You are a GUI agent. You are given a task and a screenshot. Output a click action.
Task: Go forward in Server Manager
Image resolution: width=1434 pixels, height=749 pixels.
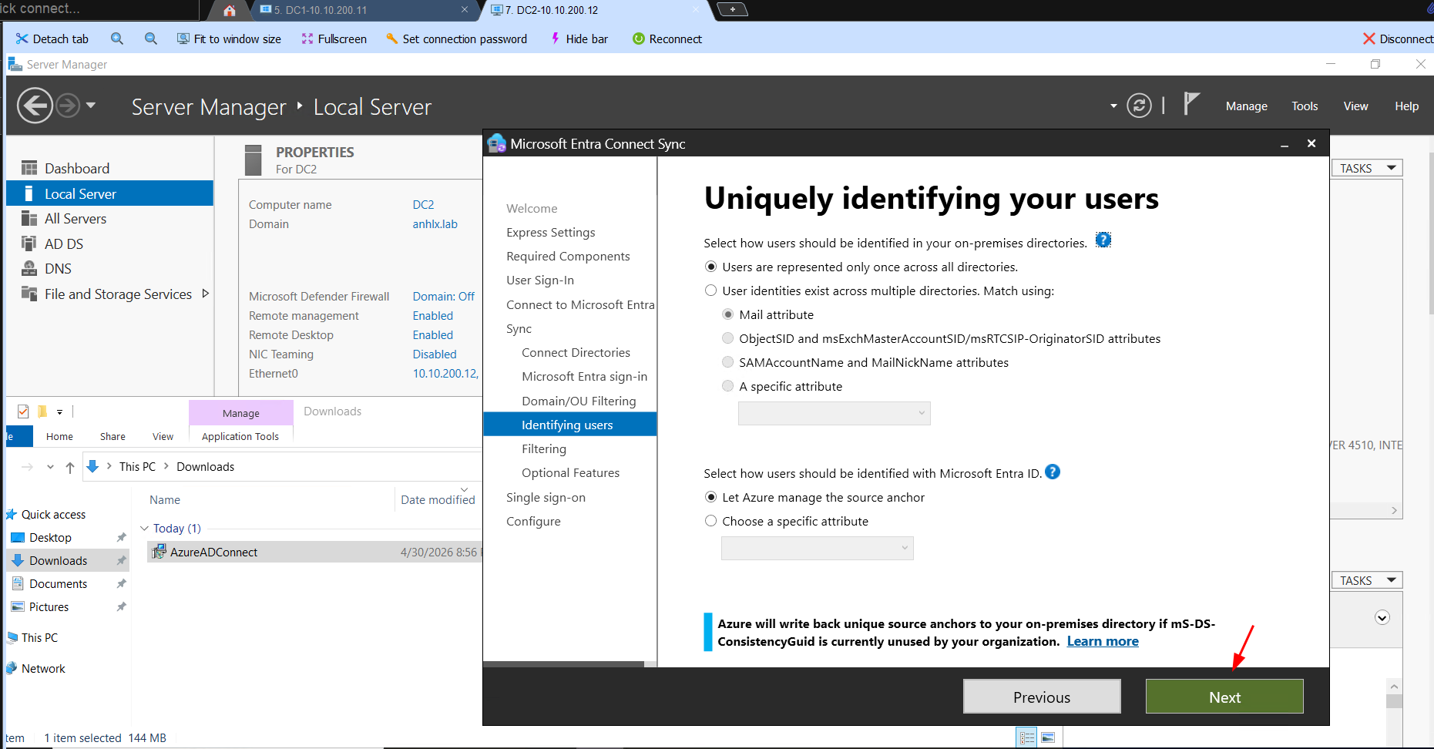click(68, 106)
